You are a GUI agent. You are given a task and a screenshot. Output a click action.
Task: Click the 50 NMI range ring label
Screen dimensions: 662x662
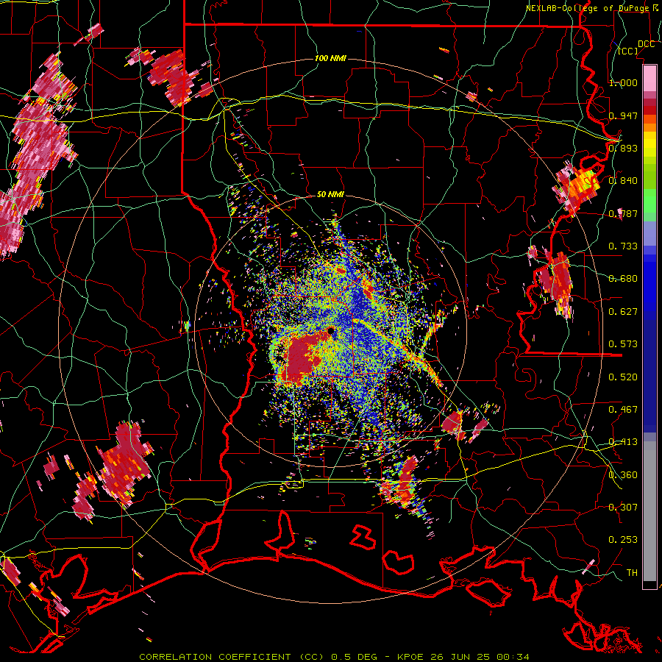click(330, 195)
